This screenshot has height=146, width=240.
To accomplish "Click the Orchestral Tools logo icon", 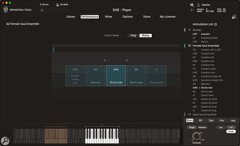I will point(6,10).
